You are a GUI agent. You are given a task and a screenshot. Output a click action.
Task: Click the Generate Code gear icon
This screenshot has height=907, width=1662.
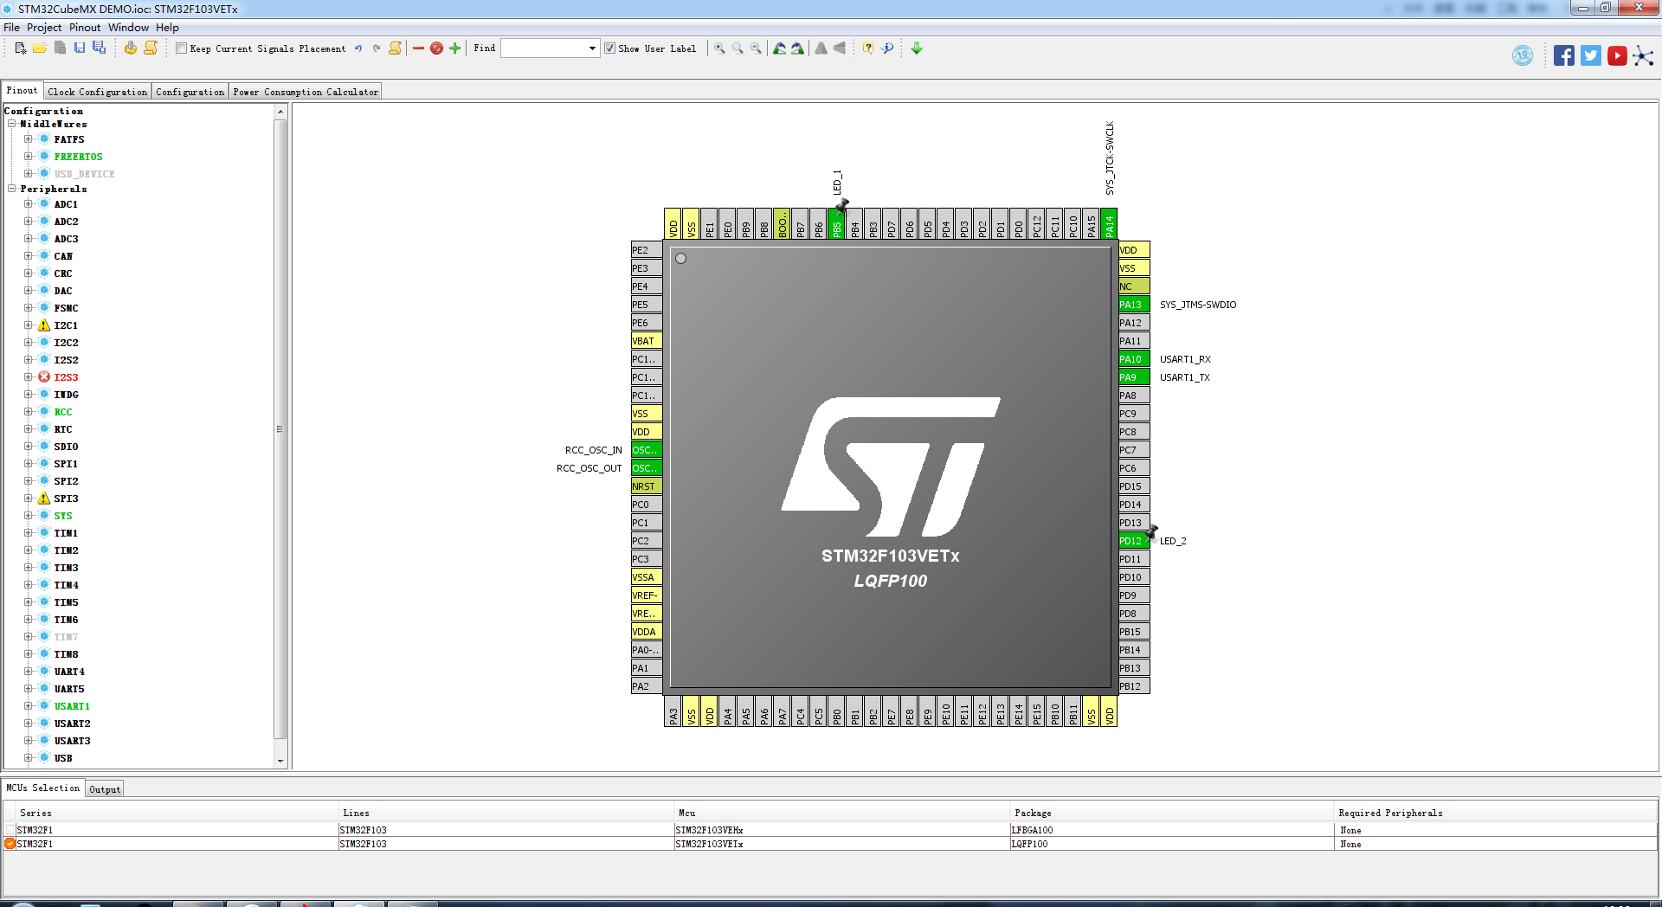coord(130,48)
